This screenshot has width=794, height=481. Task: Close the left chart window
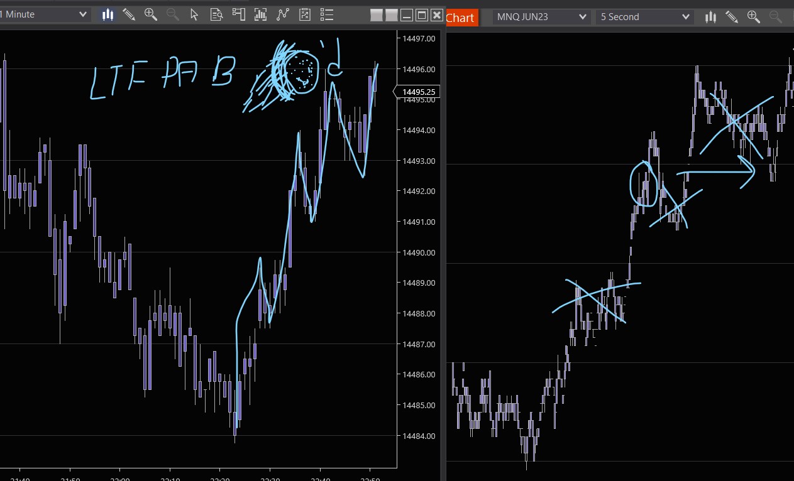pos(436,15)
